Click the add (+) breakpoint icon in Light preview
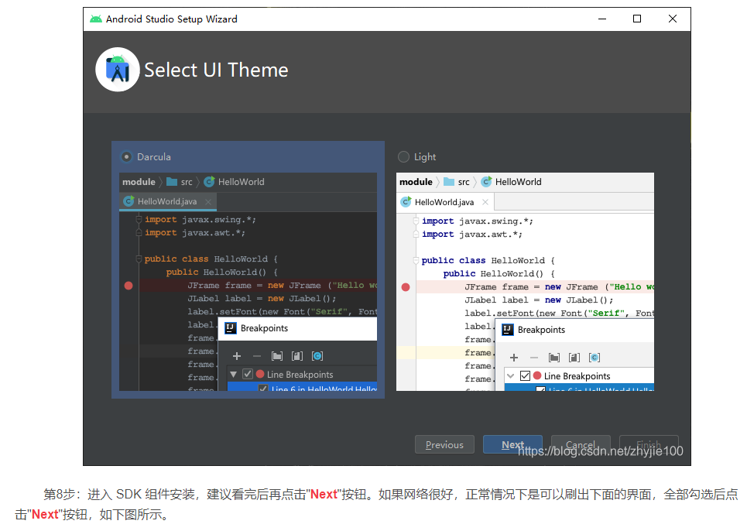Viewport: 747px width, 531px height. (513, 358)
